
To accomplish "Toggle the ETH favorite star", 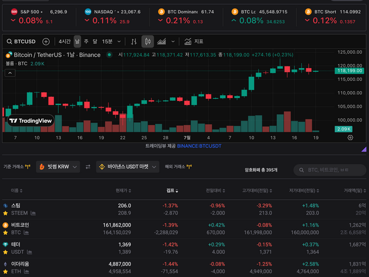I will (x=5, y=272).
